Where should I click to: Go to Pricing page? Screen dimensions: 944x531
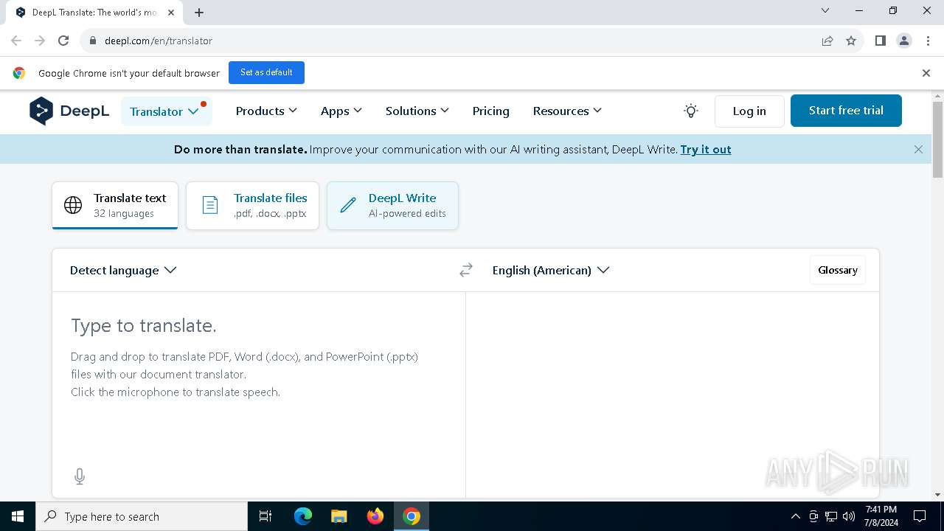(490, 111)
